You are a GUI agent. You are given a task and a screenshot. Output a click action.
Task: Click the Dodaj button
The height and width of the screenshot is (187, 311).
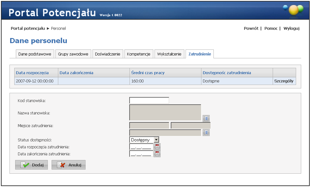(x=32, y=165)
